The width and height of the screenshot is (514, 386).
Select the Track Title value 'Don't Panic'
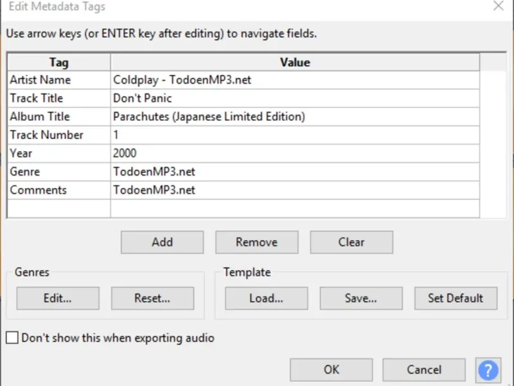point(295,98)
